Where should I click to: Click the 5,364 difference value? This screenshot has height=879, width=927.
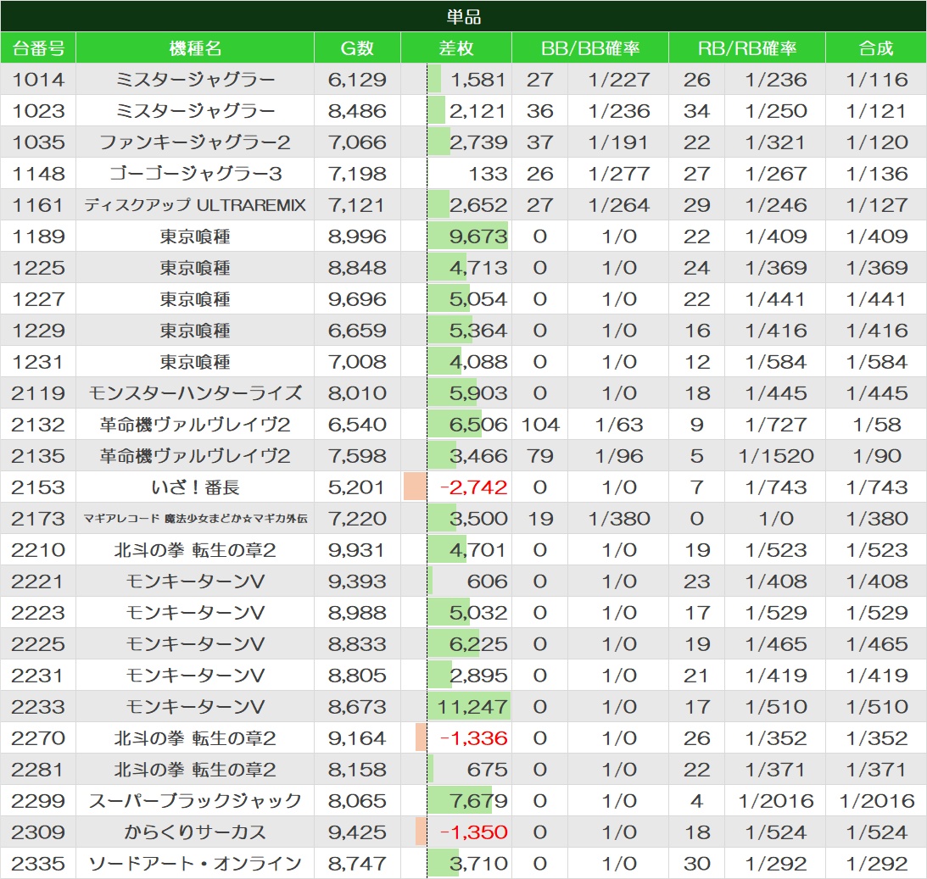coord(477,331)
